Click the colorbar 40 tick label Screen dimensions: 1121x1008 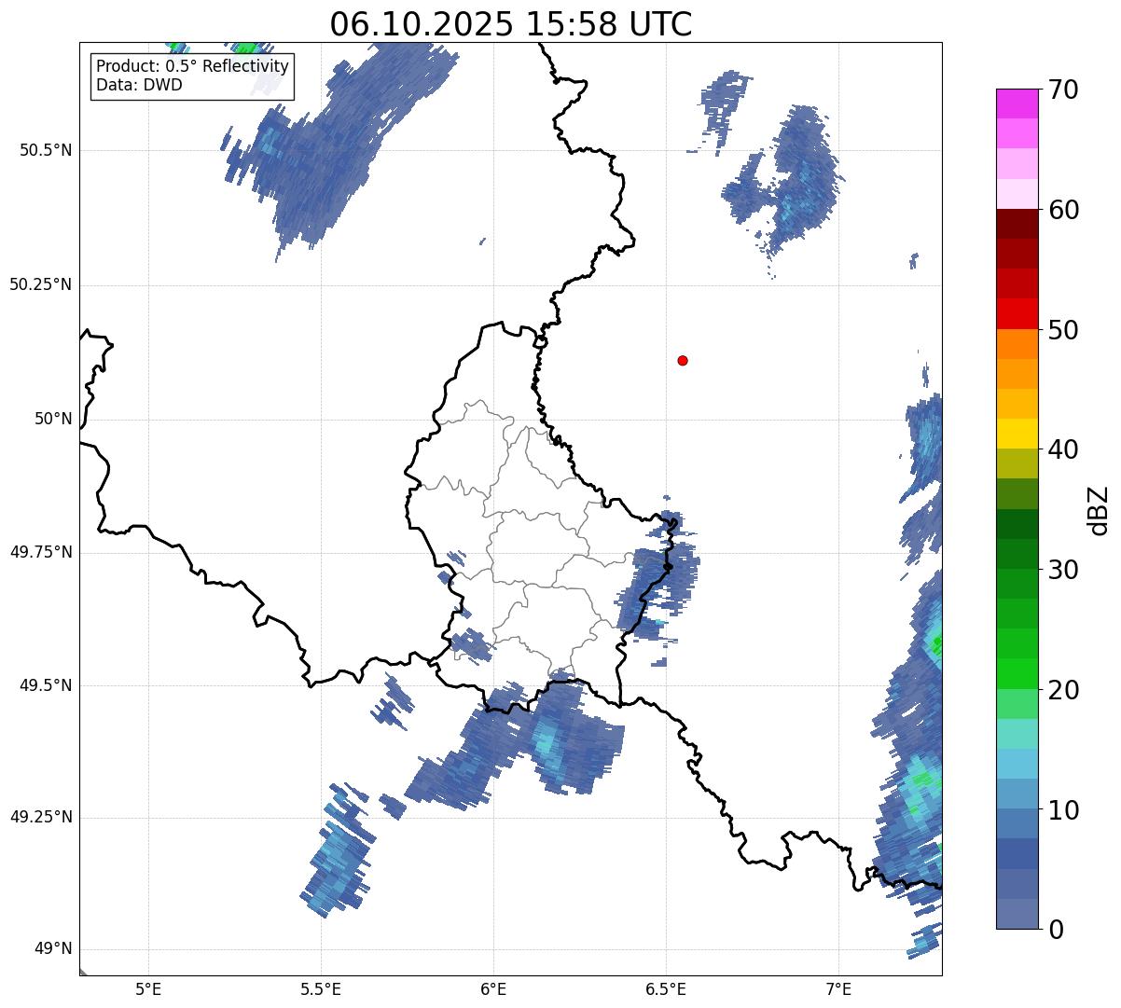1063,449
